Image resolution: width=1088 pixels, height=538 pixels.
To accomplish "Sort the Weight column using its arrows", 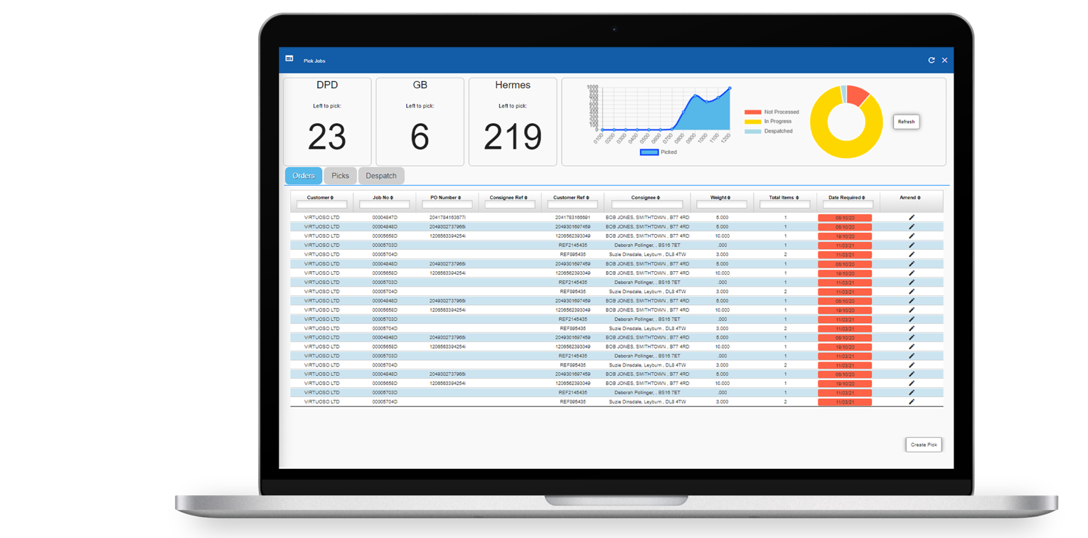I will pos(727,197).
